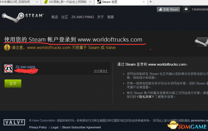Click the 360导航 tab favicon
The width and height of the screenshot is (208, 131).
point(46,2)
